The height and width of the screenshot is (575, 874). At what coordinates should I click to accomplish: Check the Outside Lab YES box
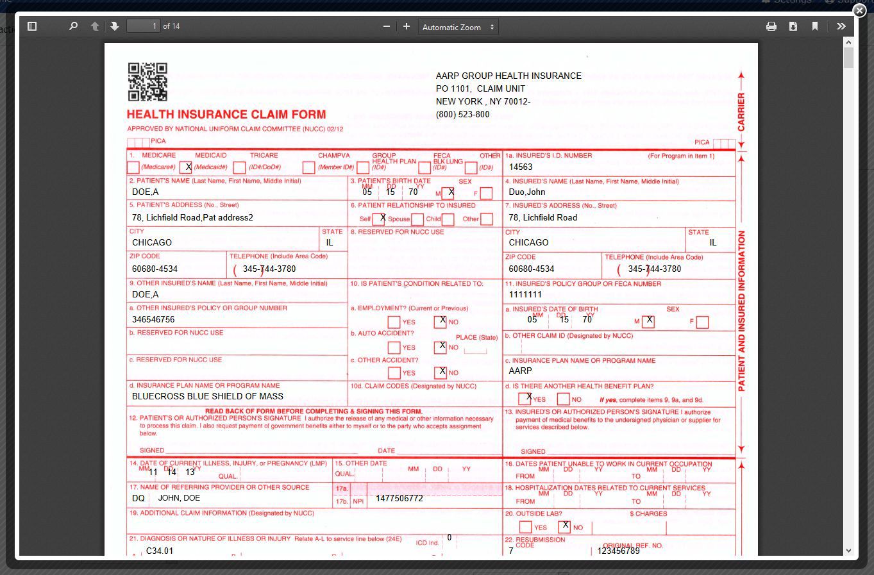pos(525,528)
